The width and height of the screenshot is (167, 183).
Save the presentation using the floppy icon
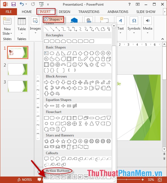14,4
